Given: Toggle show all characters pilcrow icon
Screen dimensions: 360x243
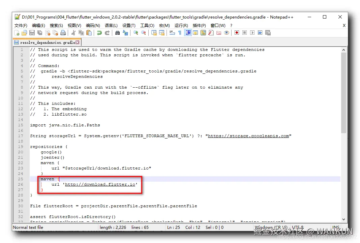Looking at the screenshot, I should (x=180, y=33).
